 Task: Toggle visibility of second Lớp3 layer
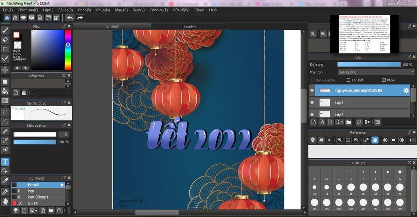click(x=312, y=115)
